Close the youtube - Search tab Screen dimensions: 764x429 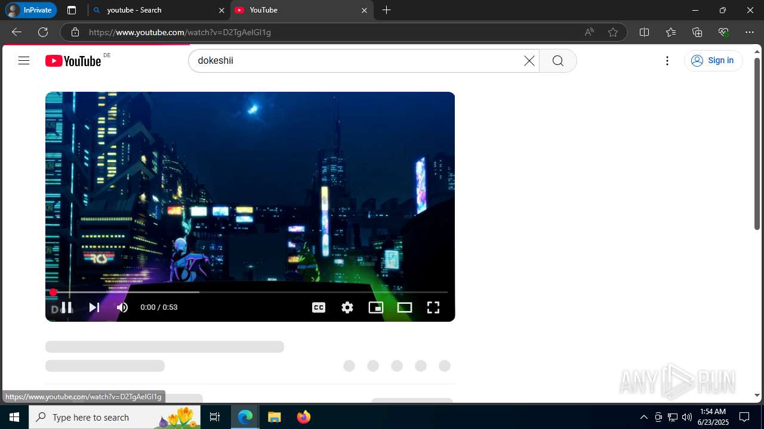[221, 10]
